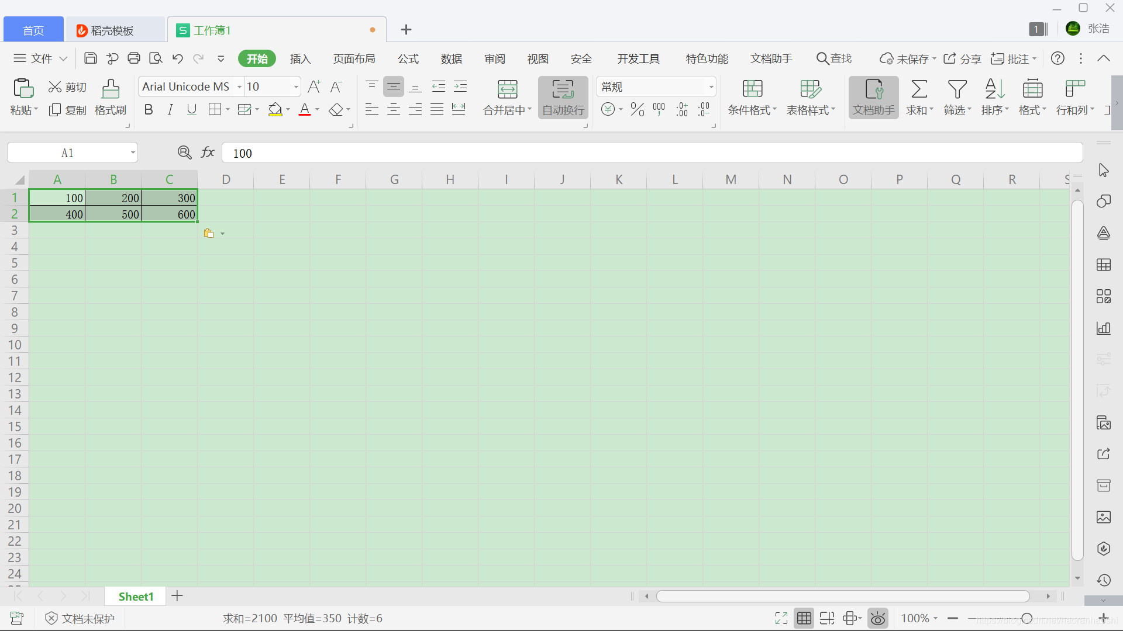
Task: Click the Insert Function fx icon
Action: click(208, 152)
